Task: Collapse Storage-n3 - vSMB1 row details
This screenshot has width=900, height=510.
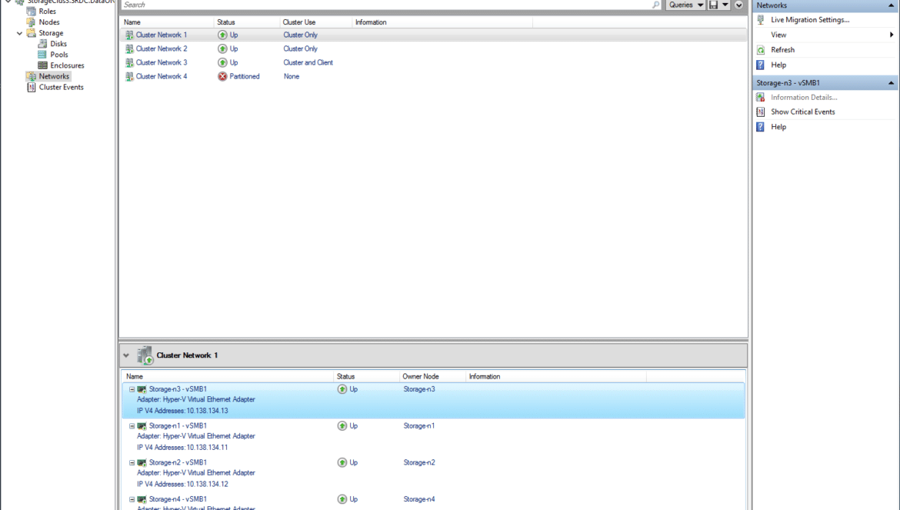Action: point(132,389)
